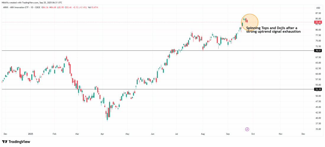The image size is (325, 147).
Task: Open the USD currency selector on price axis
Action: [x=318, y=8]
